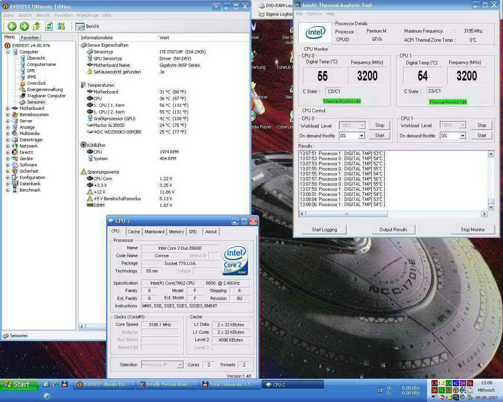Expand the Benchmark tree node

point(7,190)
